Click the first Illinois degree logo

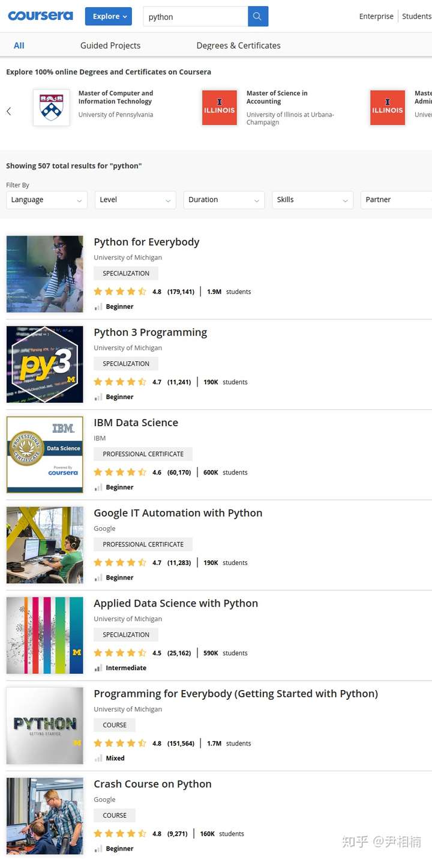[x=219, y=108]
